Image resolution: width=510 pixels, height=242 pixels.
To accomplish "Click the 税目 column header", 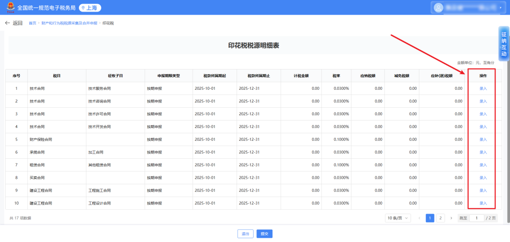I will point(57,76).
